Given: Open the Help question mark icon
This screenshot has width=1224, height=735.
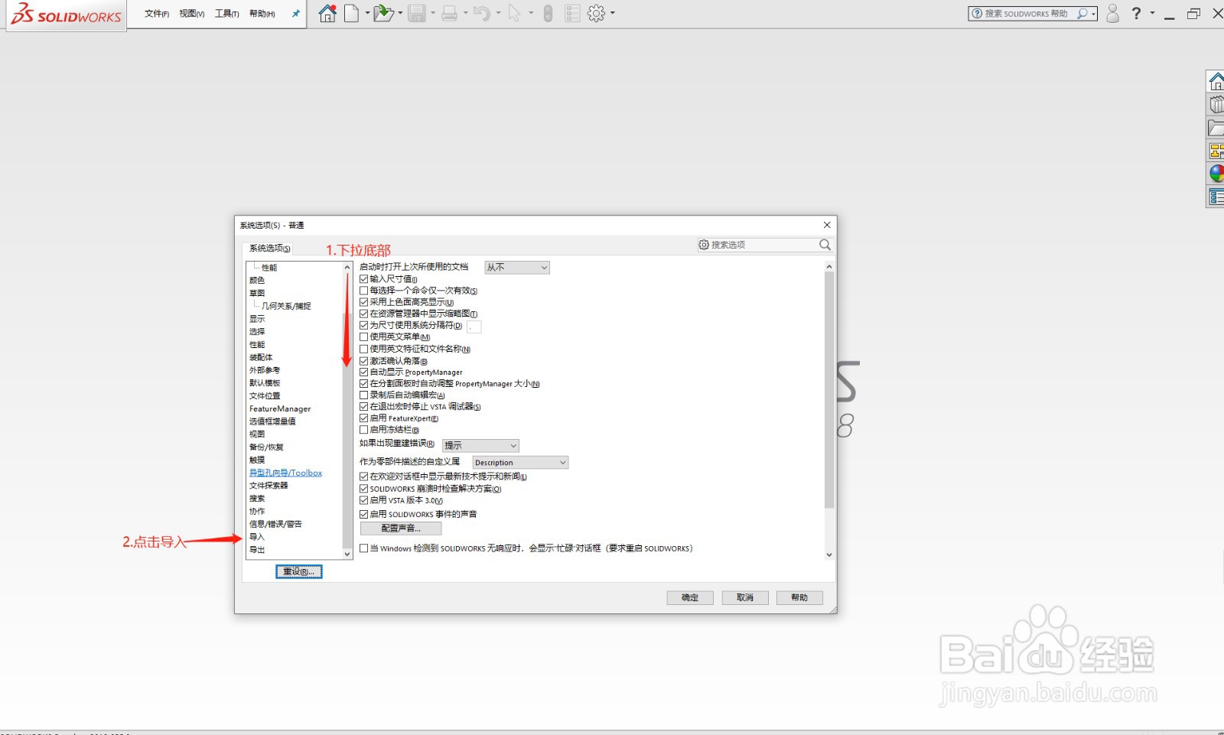Looking at the screenshot, I should pos(1137,13).
